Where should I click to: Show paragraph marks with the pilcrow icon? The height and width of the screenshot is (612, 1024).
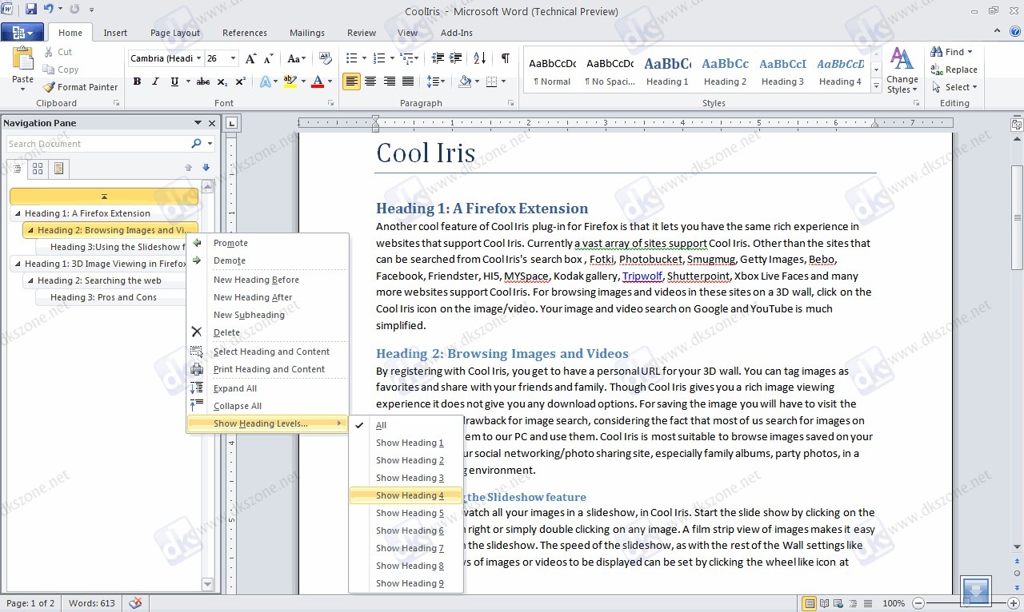pos(505,58)
